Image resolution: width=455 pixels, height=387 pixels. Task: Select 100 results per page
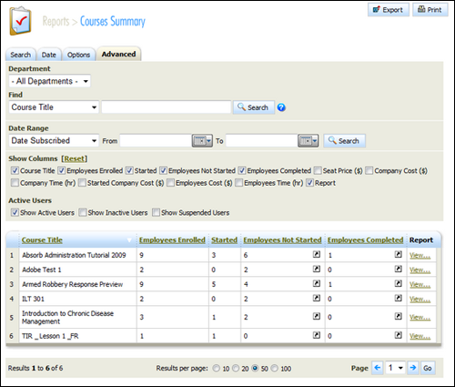point(274,368)
